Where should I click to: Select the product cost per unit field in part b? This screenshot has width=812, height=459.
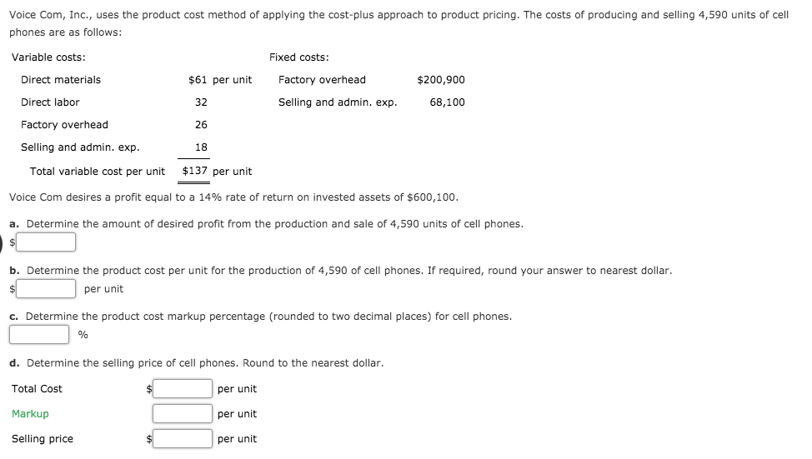click(46, 289)
